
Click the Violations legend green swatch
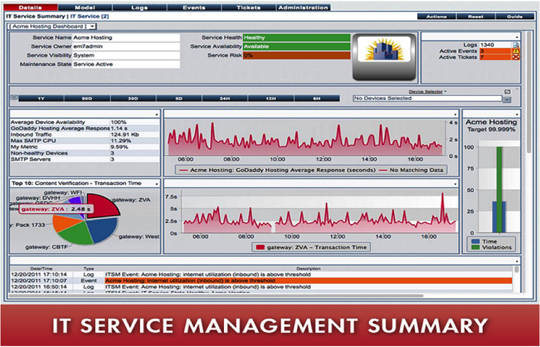pos(476,247)
